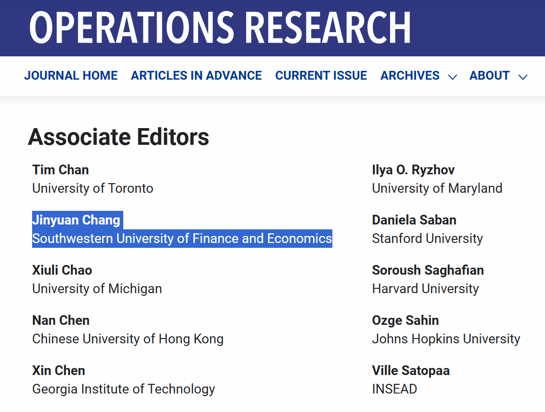Click editor name Ozge Sahin
Screen dimensions: 545x412
pos(405,320)
